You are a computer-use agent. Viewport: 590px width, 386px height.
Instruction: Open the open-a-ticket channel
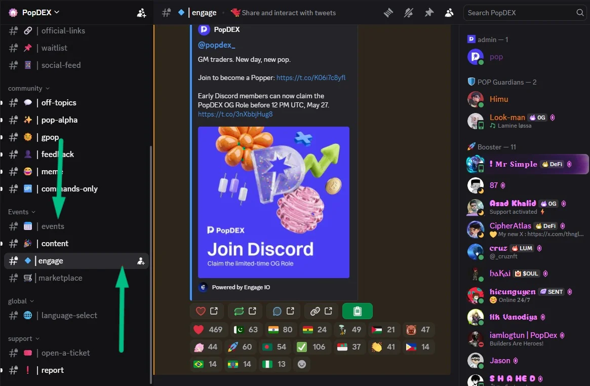(76, 353)
